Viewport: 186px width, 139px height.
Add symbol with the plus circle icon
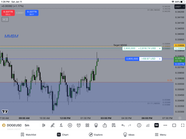[70, 125]
